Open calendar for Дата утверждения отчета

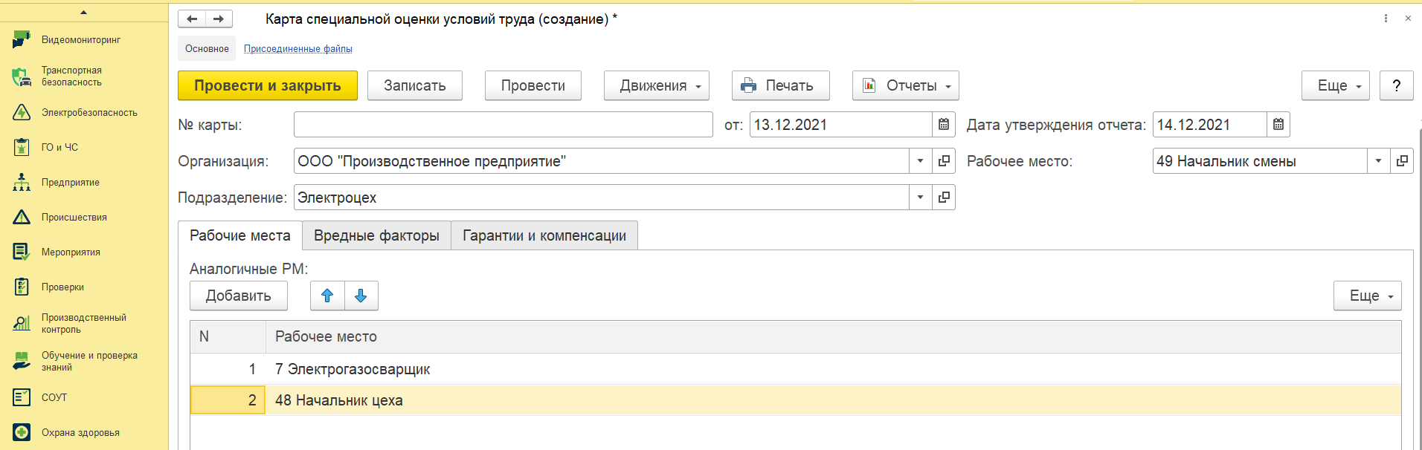(x=1278, y=125)
